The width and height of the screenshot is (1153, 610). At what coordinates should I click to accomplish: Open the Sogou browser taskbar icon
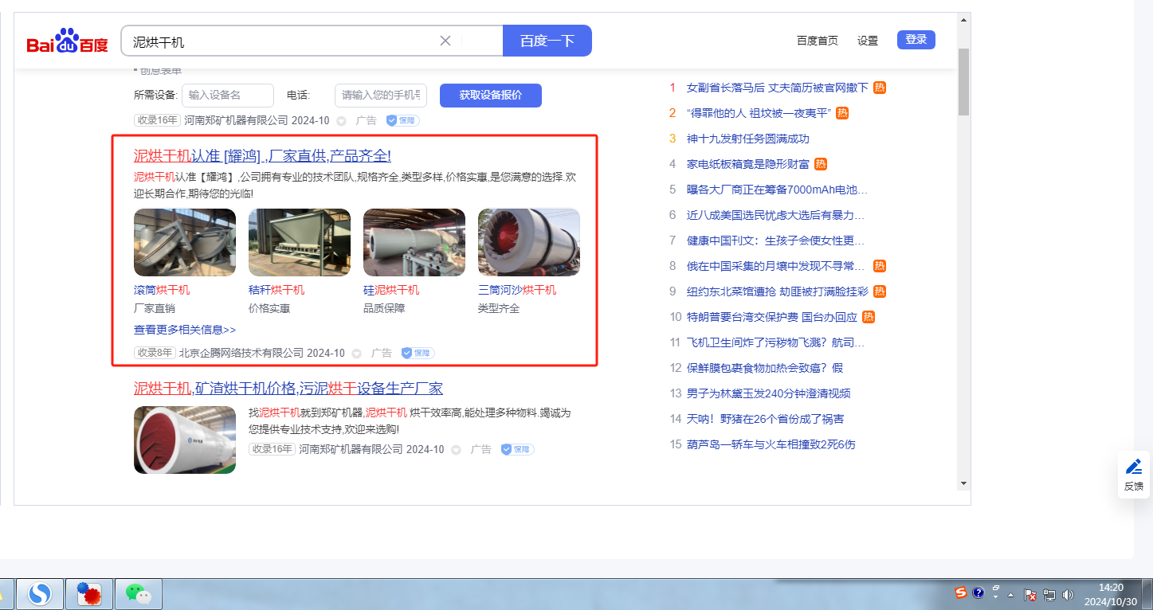39,593
